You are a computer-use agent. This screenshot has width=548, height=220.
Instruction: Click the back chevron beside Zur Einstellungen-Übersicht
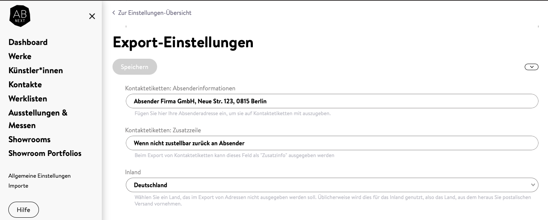point(114,13)
